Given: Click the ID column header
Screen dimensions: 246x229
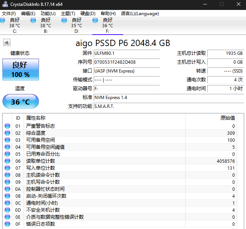Looking at the screenshot, I should tap(18, 118).
